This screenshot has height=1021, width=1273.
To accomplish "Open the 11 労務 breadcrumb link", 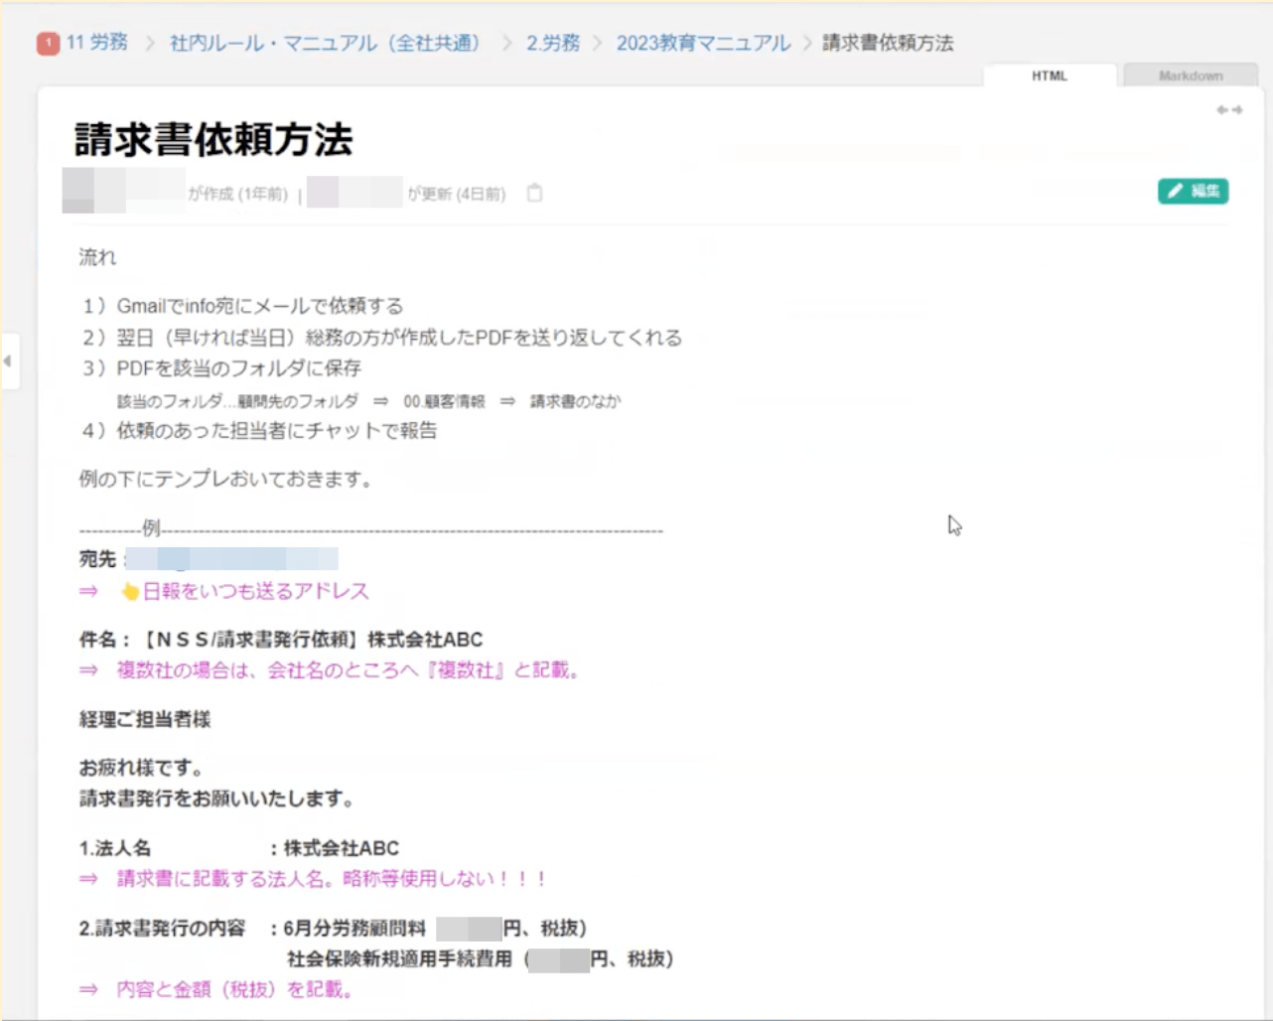I will pyautogui.click(x=97, y=43).
